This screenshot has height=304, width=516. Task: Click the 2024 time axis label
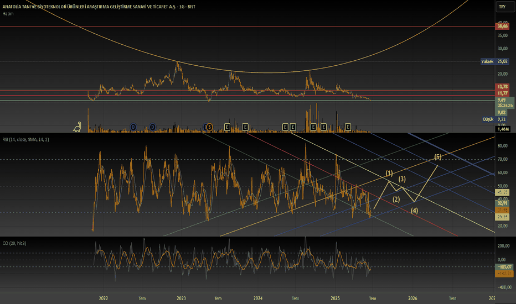[x=258, y=298]
